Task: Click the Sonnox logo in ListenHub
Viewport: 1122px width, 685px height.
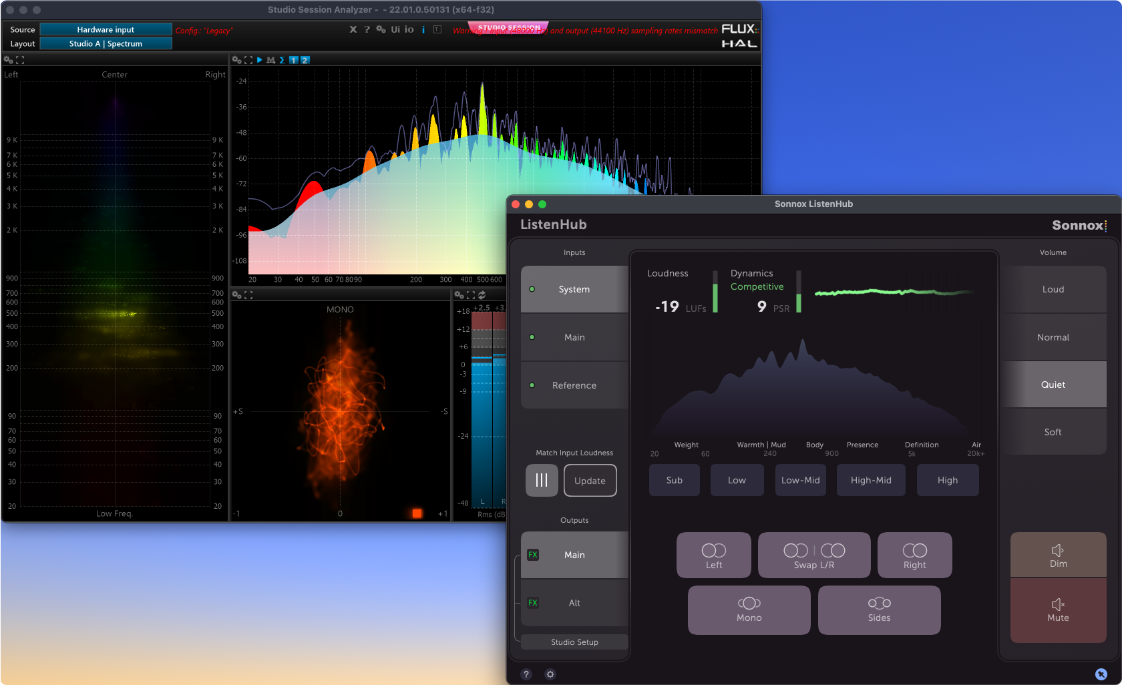Action: (1079, 225)
